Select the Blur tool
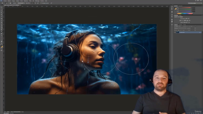The height and width of the screenshot is (114, 203). coord(2,30)
